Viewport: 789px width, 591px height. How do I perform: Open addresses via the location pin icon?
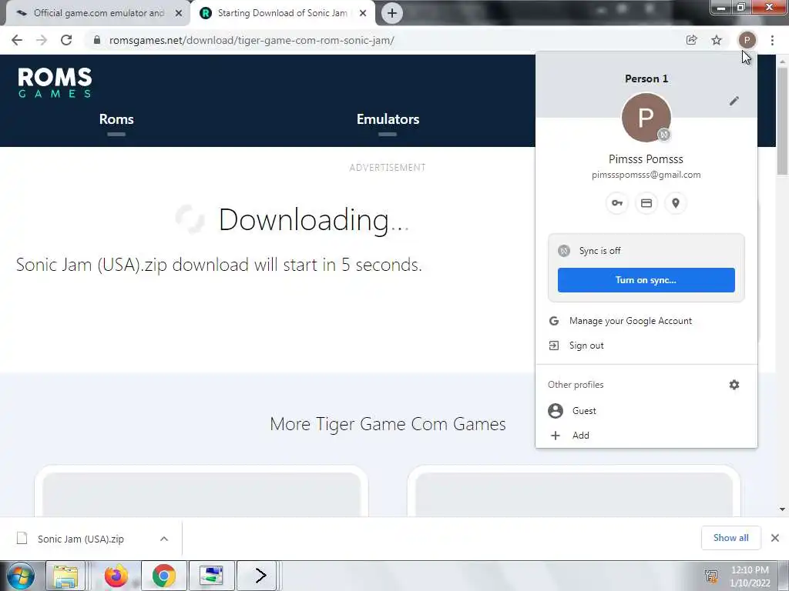676,203
